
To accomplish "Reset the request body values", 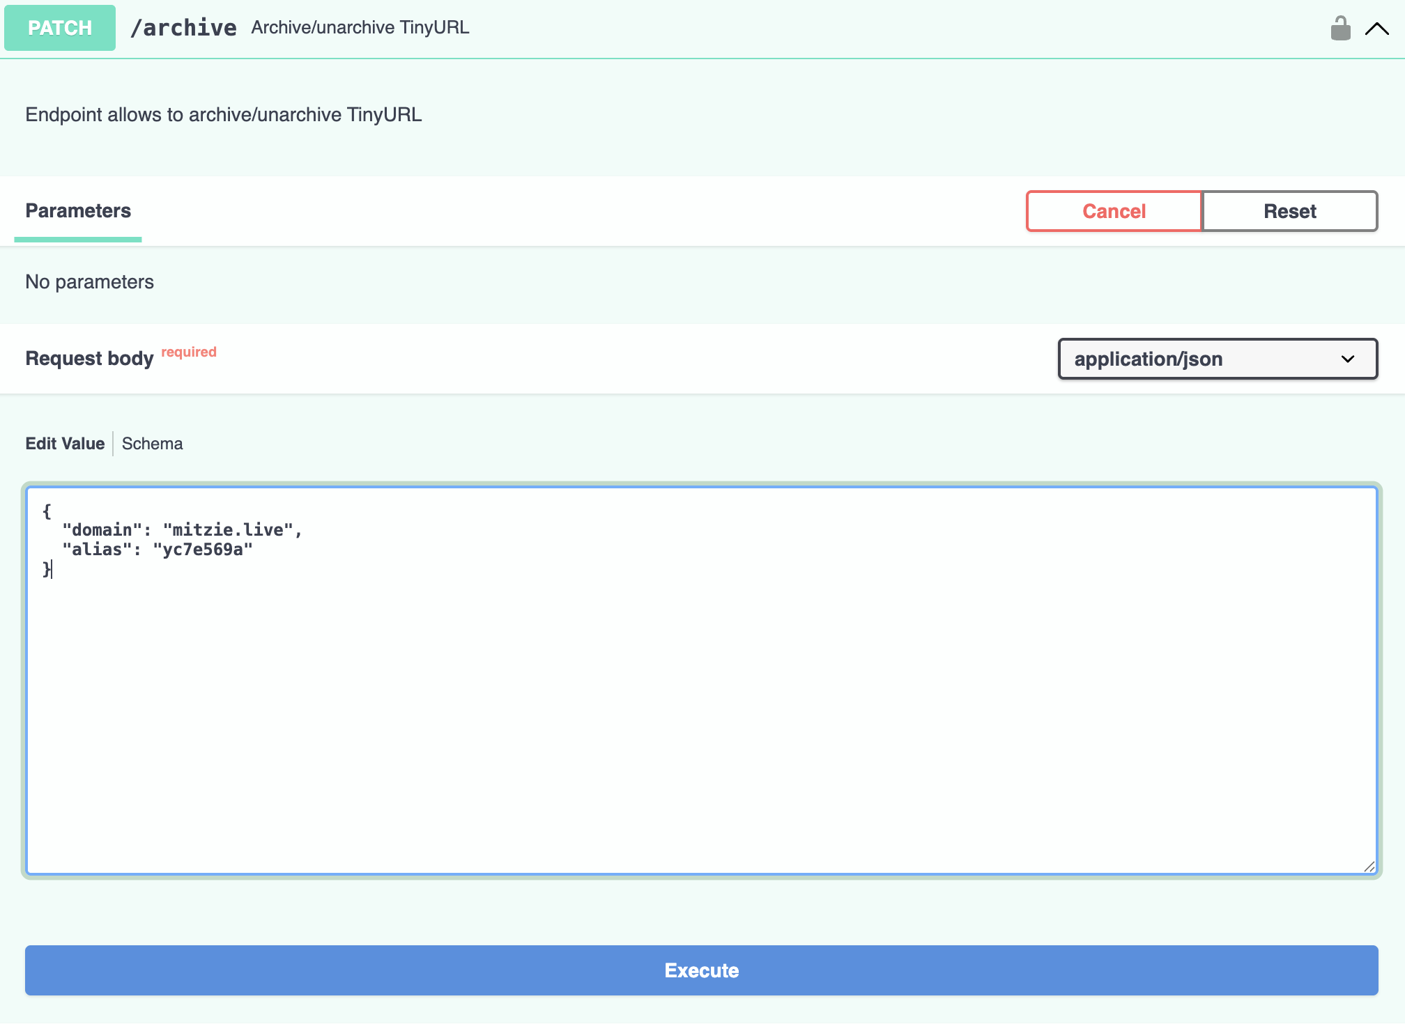I will (1289, 211).
